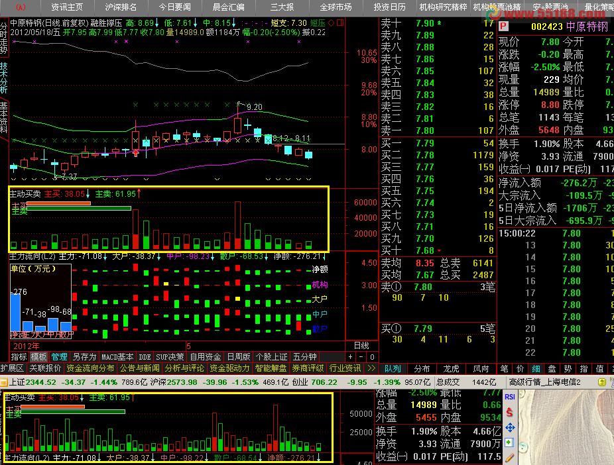Switch to the 龙虎 tab
Viewport: 614px width, 465px height.
click(x=451, y=368)
